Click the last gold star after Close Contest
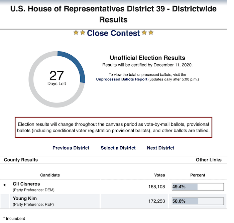The width and height of the screenshot is (234, 223). pyautogui.click(x=151, y=32)
